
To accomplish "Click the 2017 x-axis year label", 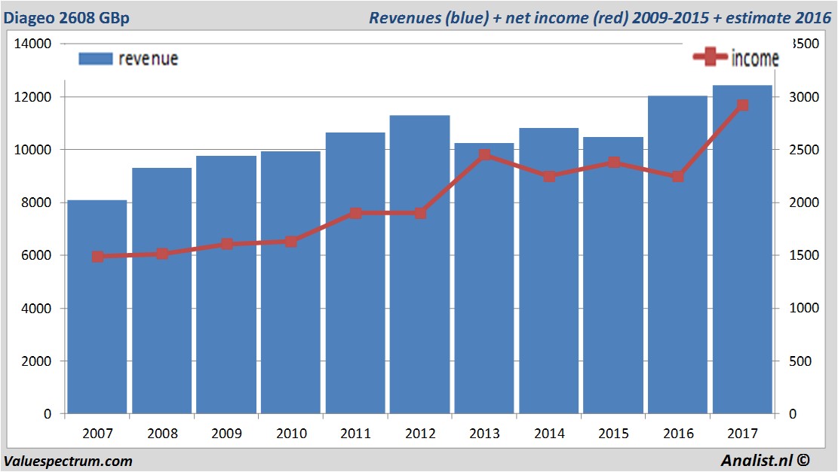I will click(742, 434).
